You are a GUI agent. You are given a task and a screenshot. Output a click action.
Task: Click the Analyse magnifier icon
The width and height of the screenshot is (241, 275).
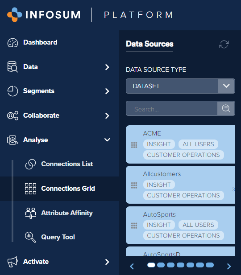(x=12, y=140)
